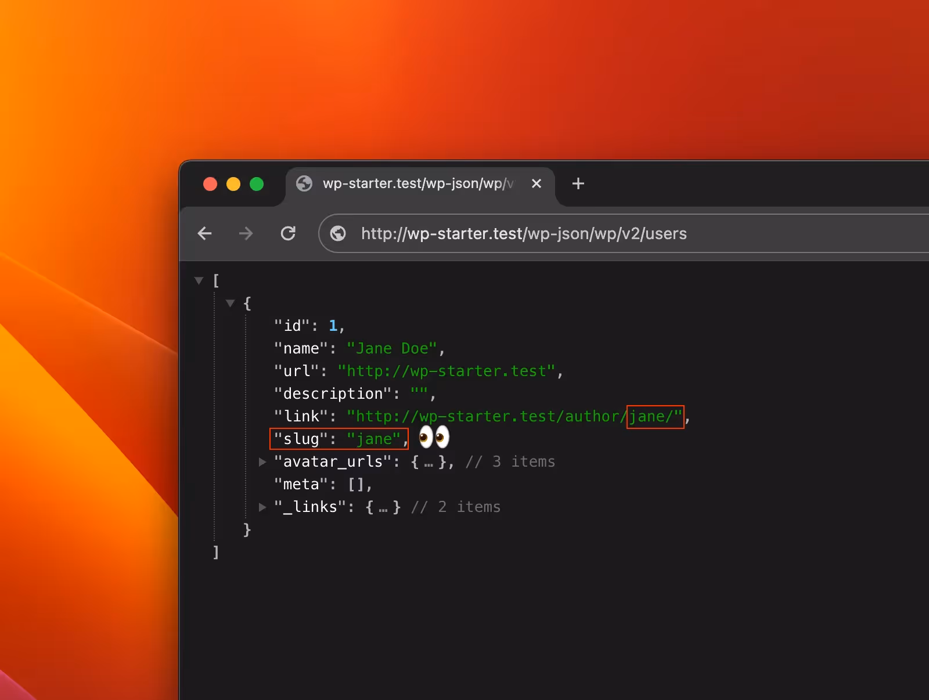Select the "jane" slug value

pyautogui.click(x=374, y=439)
